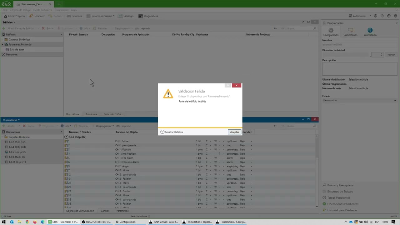
Task: Open the Edificios panel title dropdown
Action: point(9,22)
